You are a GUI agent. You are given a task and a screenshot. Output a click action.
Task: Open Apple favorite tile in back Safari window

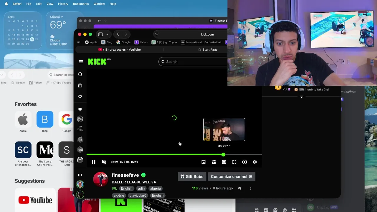pyautogui.click(x=23, y=119)
